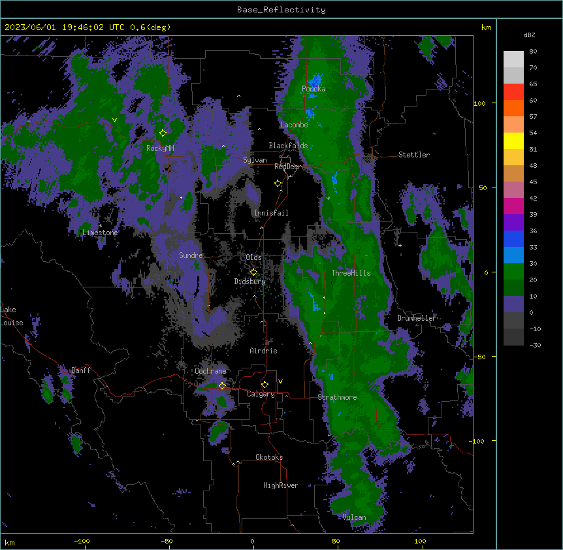
Task: Click the Calgary city label
Action: pos(261,394)
